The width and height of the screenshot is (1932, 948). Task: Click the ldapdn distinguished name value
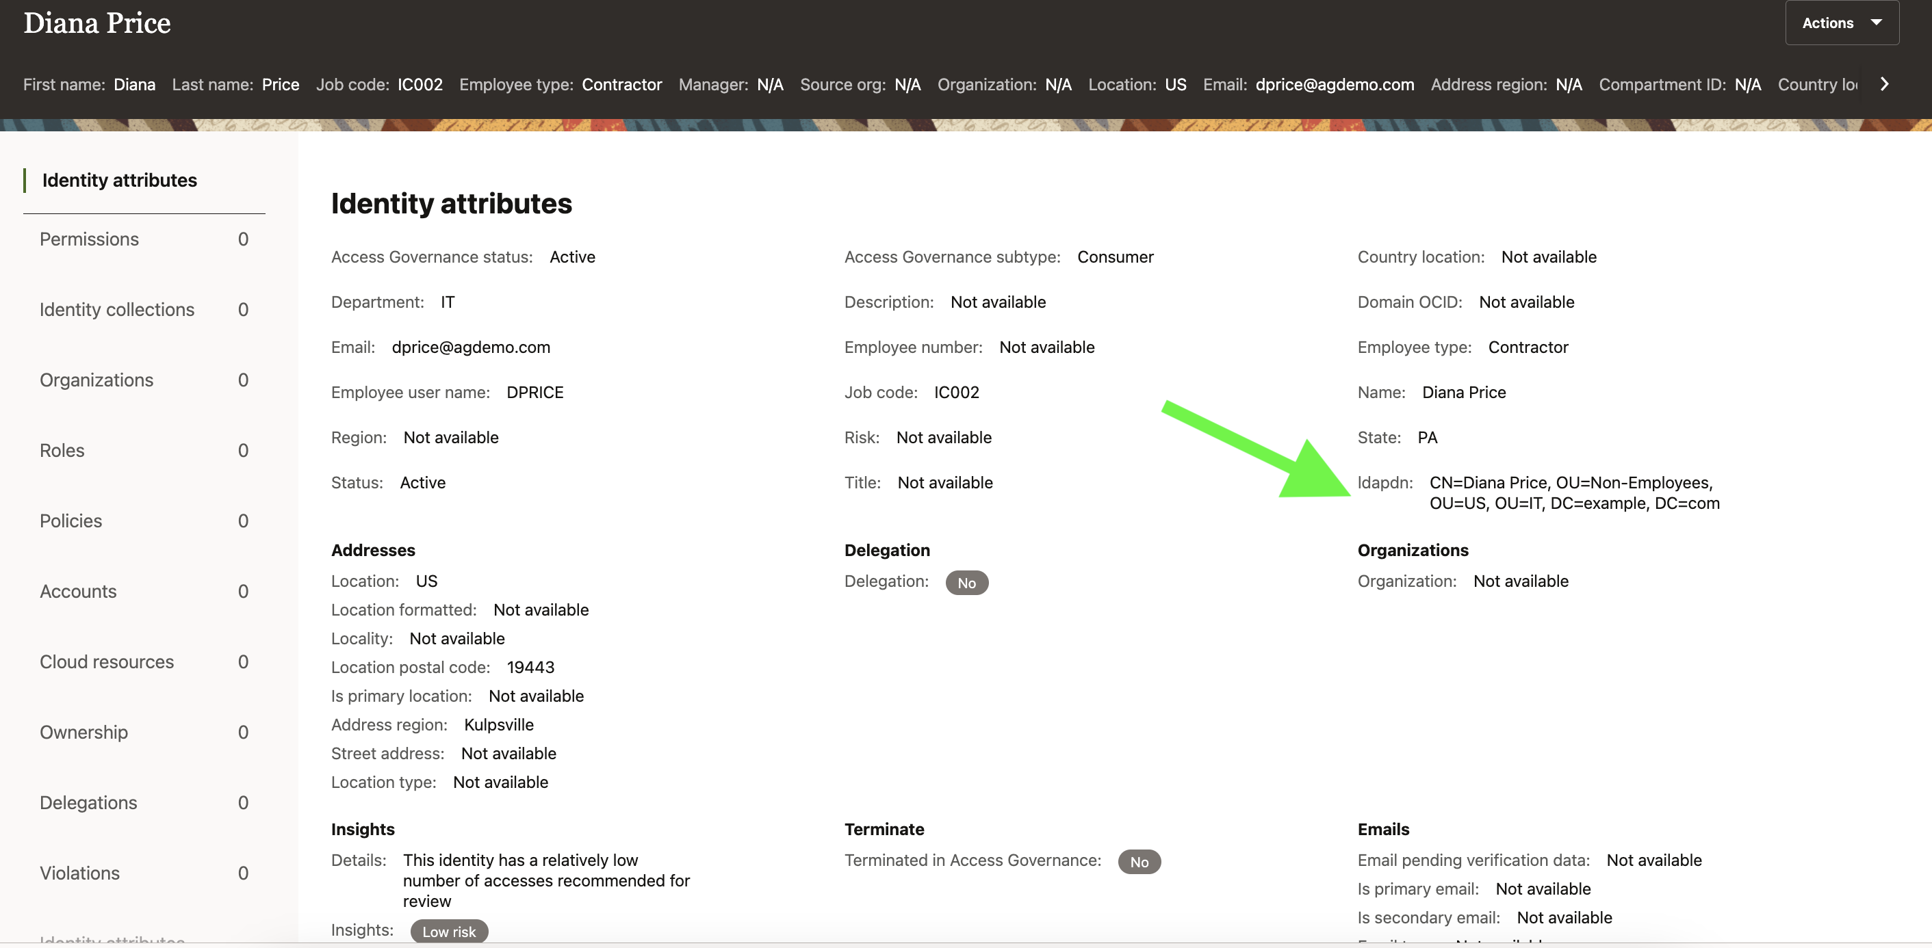[x=1573, y=493]
